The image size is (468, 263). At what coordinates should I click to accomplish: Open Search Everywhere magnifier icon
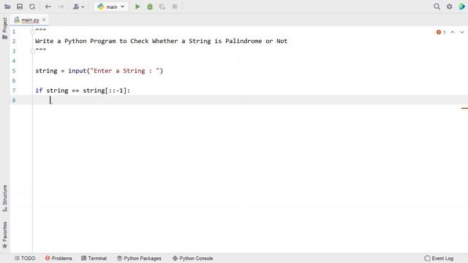click(437, 7)
